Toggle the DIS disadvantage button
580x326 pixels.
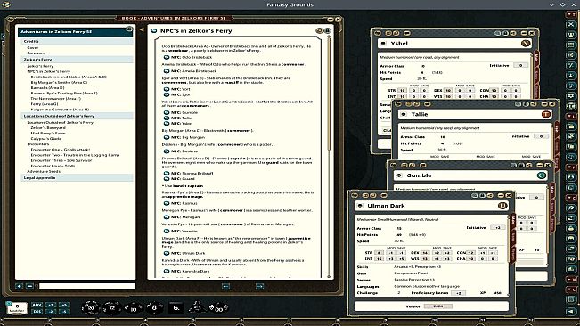click(37, 311)
